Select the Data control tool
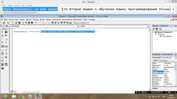 tap(6, 64)
